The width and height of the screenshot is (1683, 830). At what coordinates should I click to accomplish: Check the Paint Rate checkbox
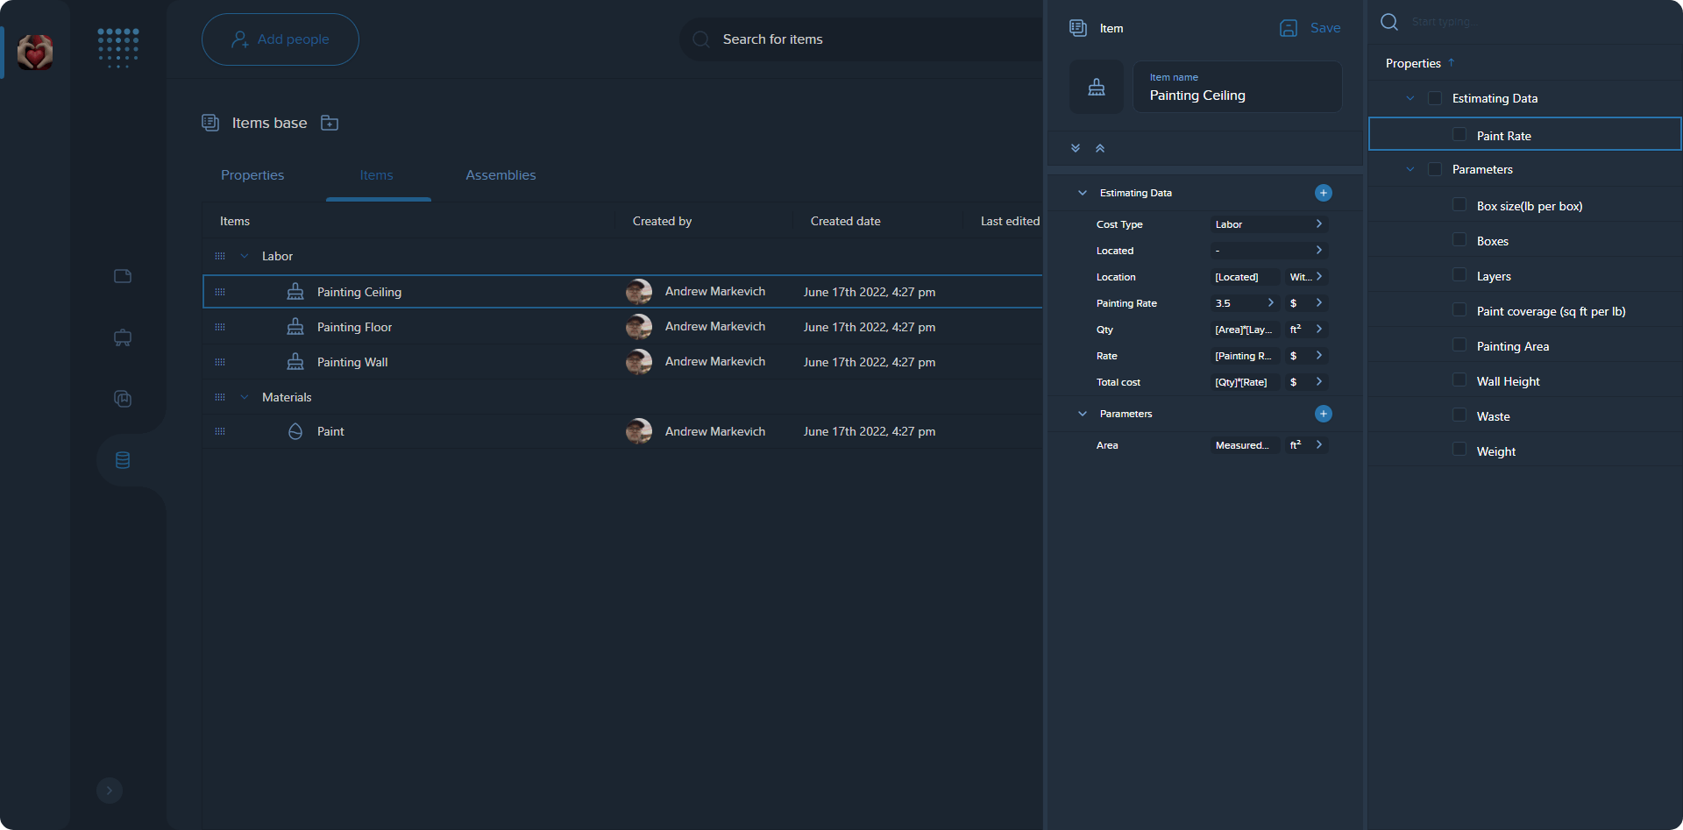click(1459, 134)
